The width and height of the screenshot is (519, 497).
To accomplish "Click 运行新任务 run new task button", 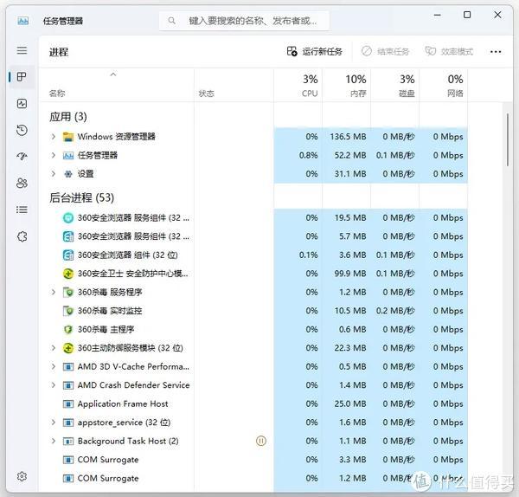I will [315, 51].
